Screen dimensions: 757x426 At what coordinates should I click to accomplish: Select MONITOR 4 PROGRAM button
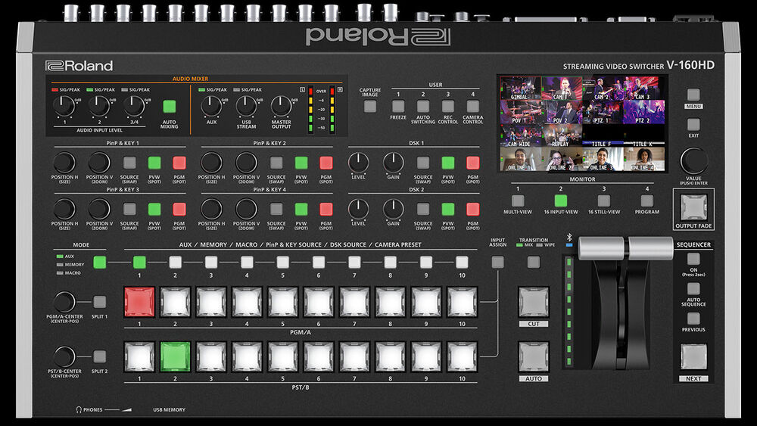click(647, 201)
